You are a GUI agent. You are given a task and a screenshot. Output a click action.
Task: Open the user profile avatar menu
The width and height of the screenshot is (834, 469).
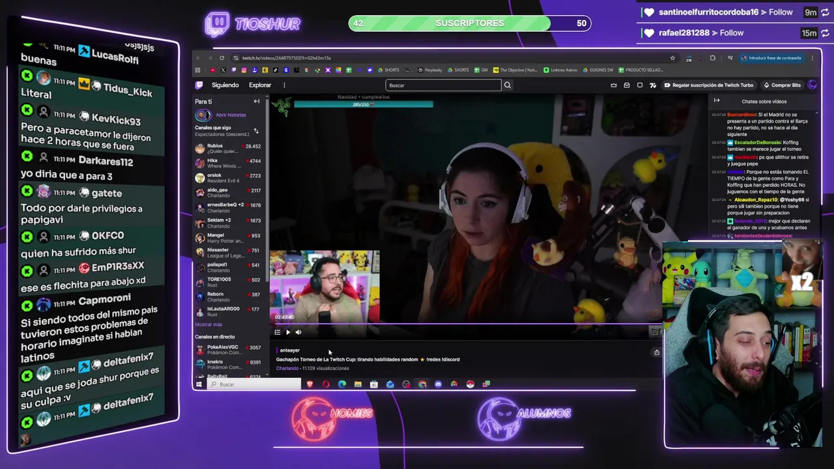pyautogui.click(x=812, y=85)
